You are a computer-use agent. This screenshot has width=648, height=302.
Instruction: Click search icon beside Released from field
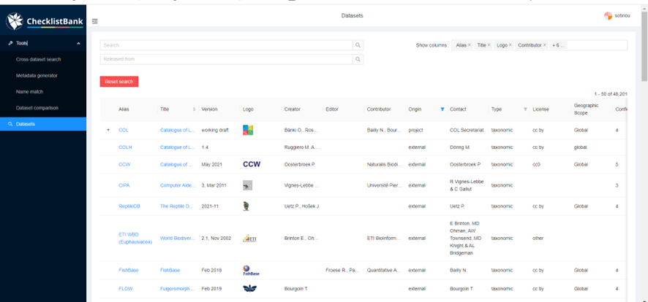click(358, 59)
